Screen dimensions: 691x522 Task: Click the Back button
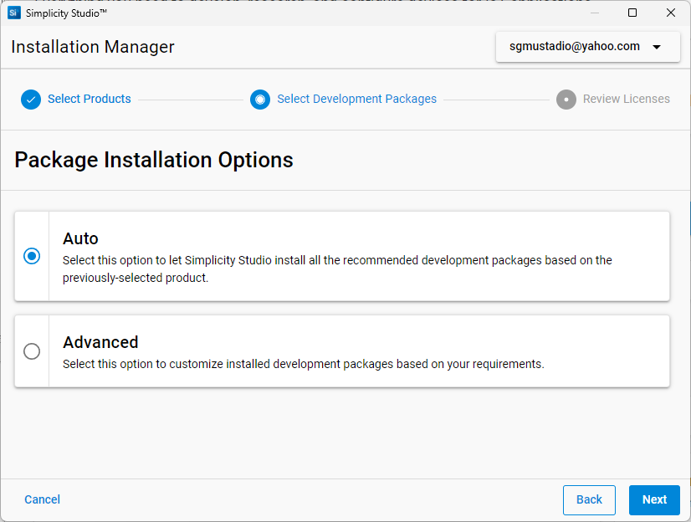(x=589, y=499)
